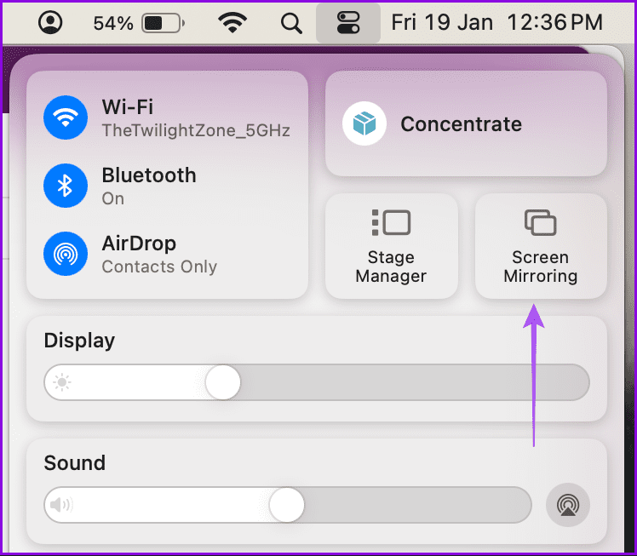
Task: Toggle Bluetooth with the blue Bluetooth icon
Action: (x=66, y=186)
